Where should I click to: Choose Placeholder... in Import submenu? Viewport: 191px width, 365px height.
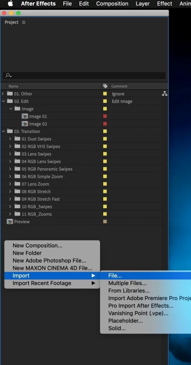tap(146, 321)
